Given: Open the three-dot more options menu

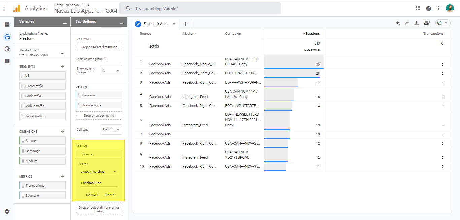Looking at the screenshot, I should (x=439, y=8).
